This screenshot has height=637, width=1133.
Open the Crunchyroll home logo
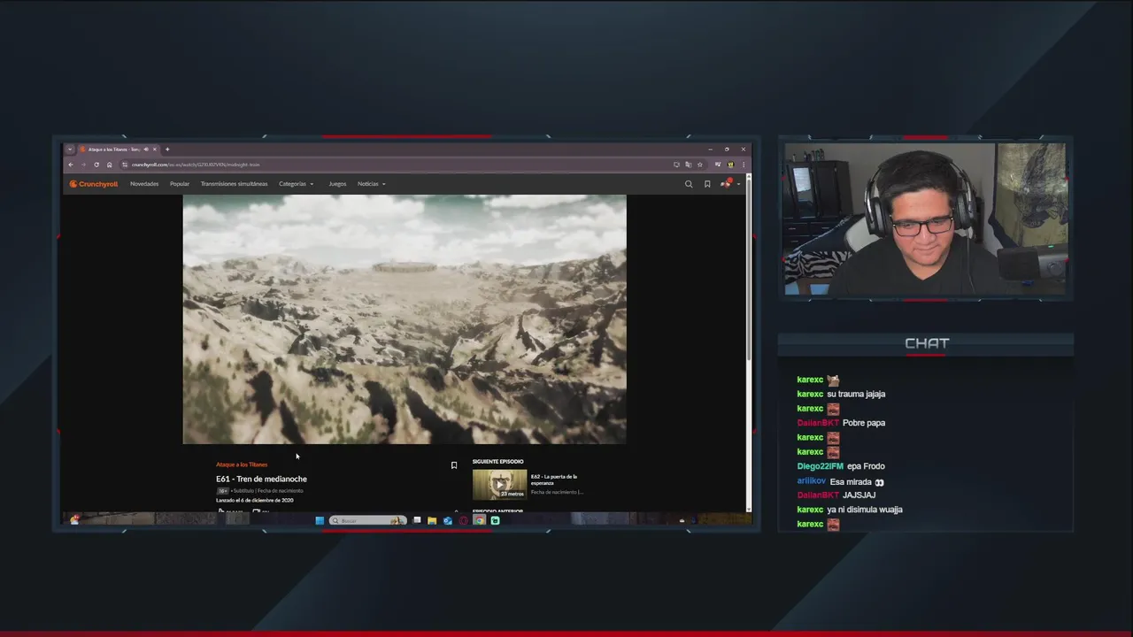pos(94,184)
